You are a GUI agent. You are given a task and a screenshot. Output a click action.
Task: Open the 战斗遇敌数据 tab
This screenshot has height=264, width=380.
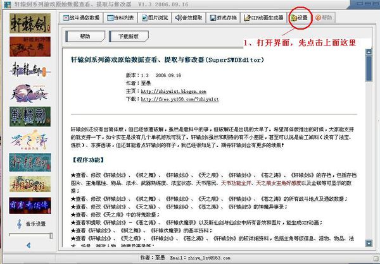coord(81,18)
